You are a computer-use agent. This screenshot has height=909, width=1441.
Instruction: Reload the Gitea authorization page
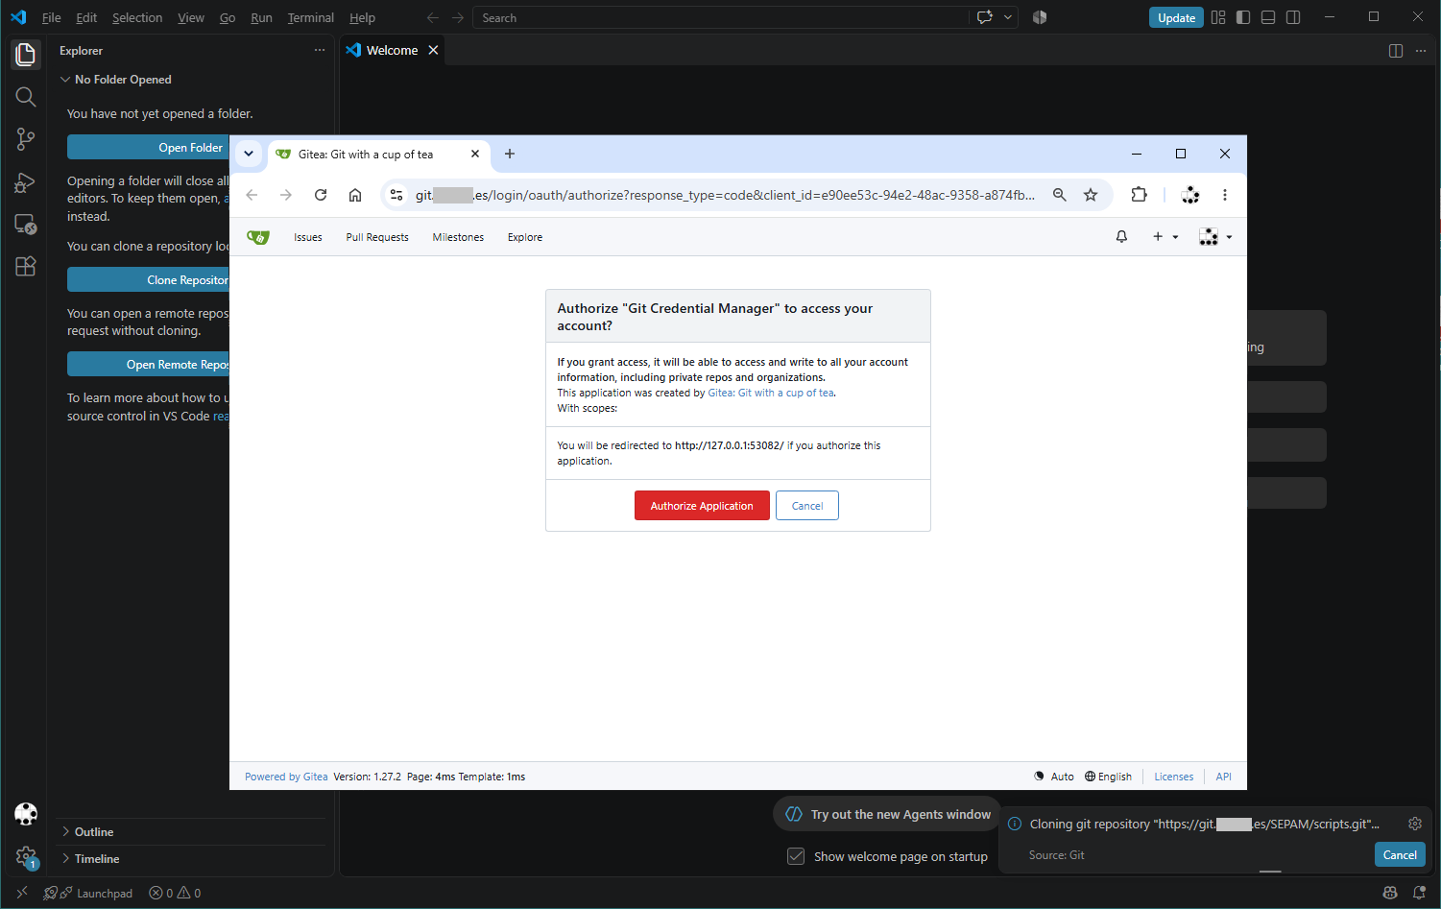[x=321, y=195]
